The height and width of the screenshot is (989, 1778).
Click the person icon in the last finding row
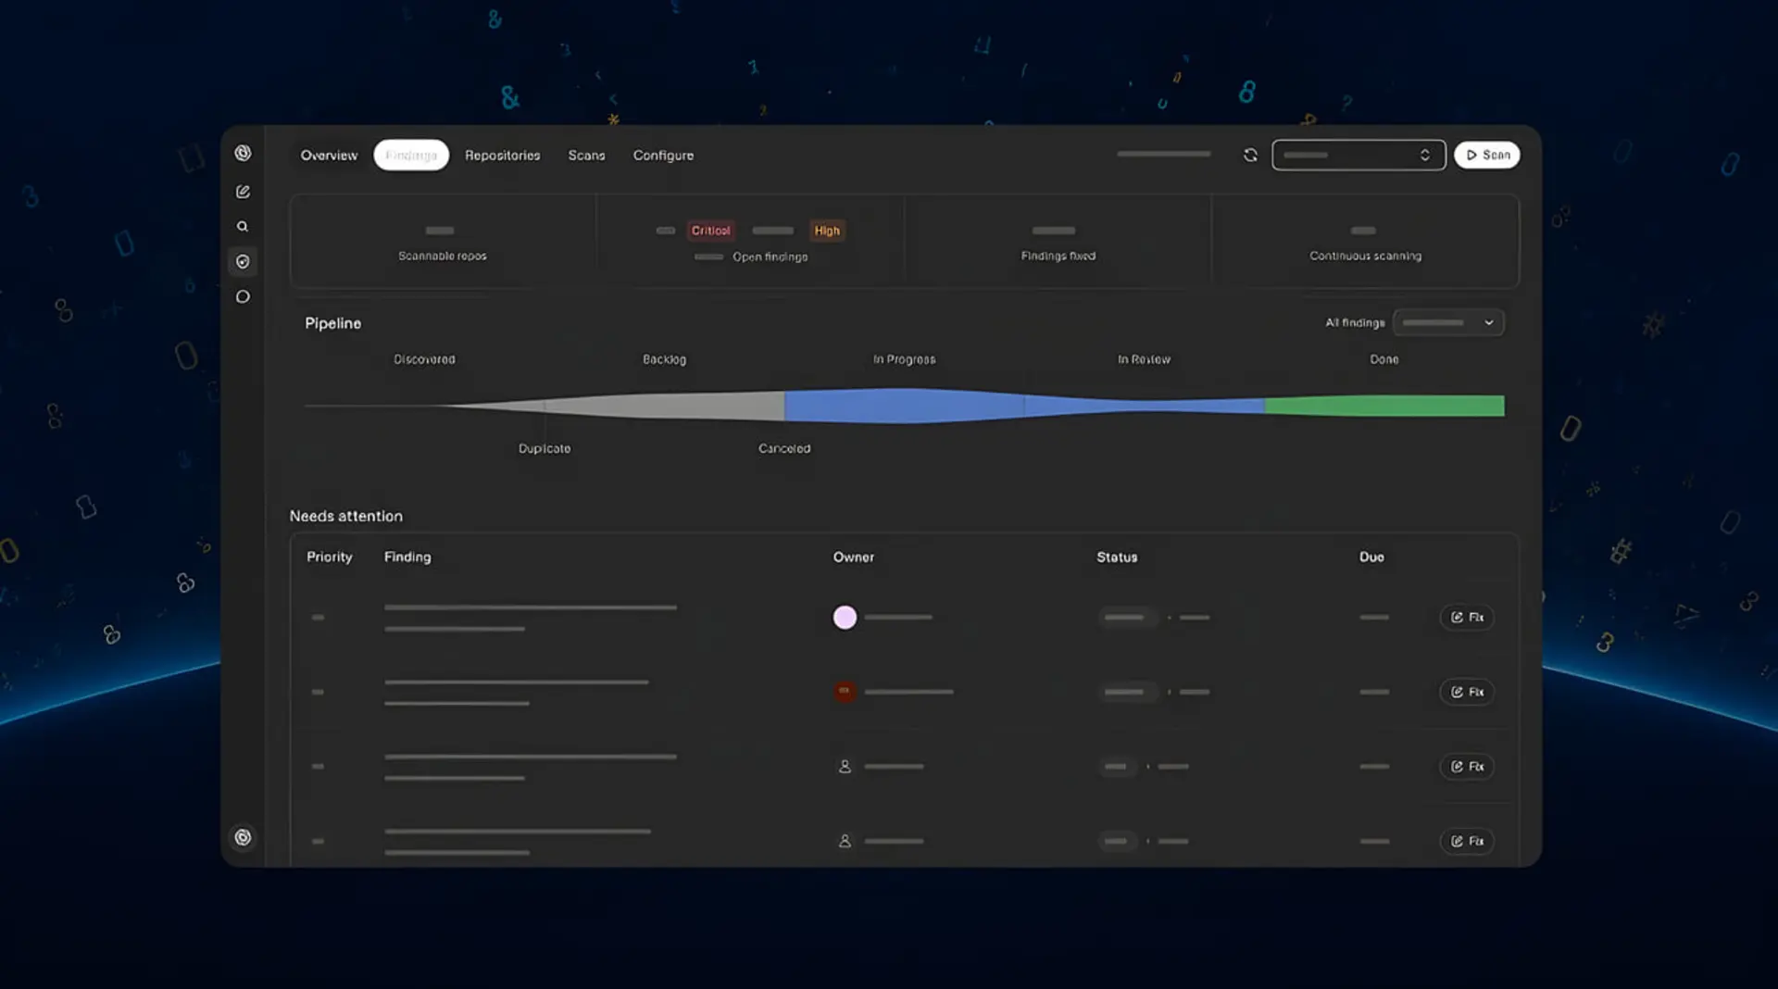click(x=845, y=841)
